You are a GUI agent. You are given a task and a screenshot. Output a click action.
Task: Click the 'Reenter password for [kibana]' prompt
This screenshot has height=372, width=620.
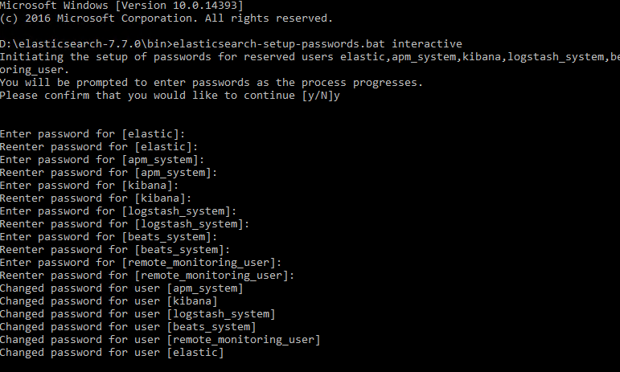tap(96, 198)
